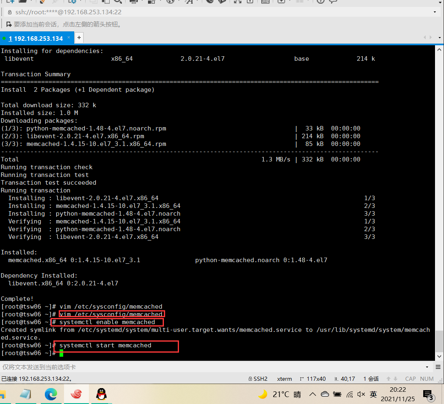444x404 pixels.
Task: Click 'Total download size: 332 k' text
Action: (49, 105)
